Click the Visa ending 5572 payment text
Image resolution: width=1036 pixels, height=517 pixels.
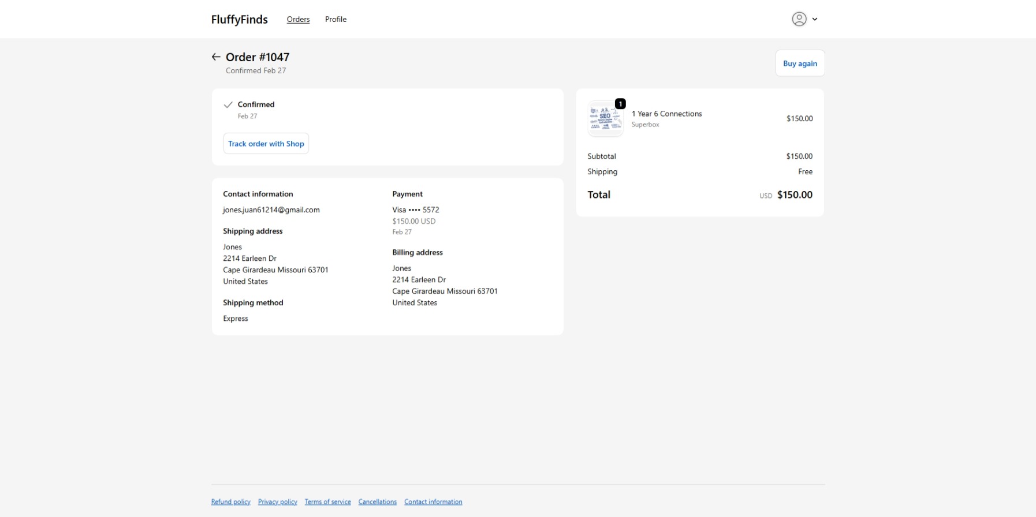[x=416, y=210]
